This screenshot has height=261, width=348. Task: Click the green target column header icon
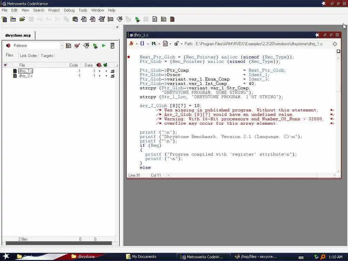pyautogui.click(x=105, y=65)
